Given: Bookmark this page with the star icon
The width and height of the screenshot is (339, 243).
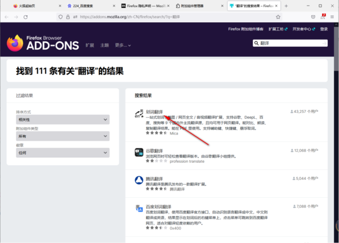Looking at the screenshot, I should coord(278,17).
